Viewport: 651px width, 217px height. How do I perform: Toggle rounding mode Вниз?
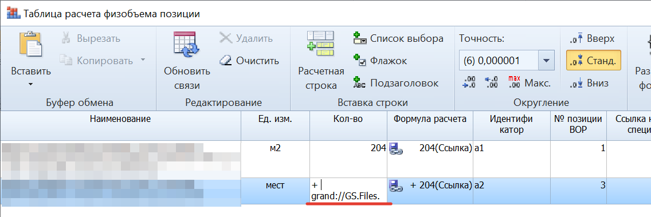click(589, 83)
